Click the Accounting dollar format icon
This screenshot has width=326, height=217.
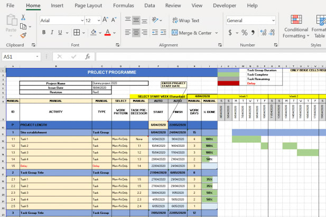[x=230, y=33]
